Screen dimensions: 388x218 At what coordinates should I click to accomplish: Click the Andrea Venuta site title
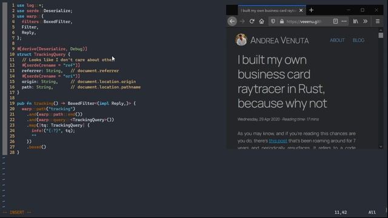tap(279, 41)
